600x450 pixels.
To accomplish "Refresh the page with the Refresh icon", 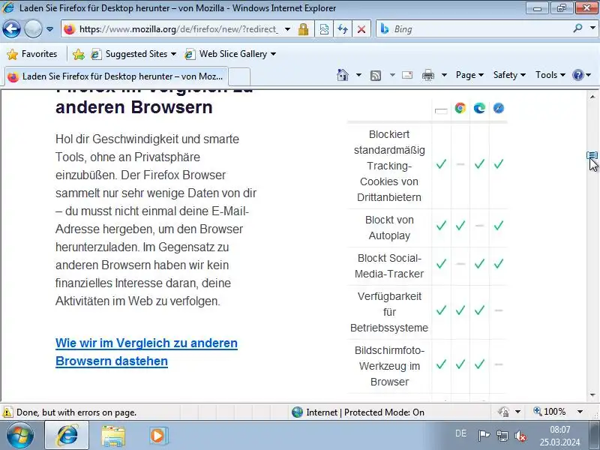I will [x=343, y=29].
